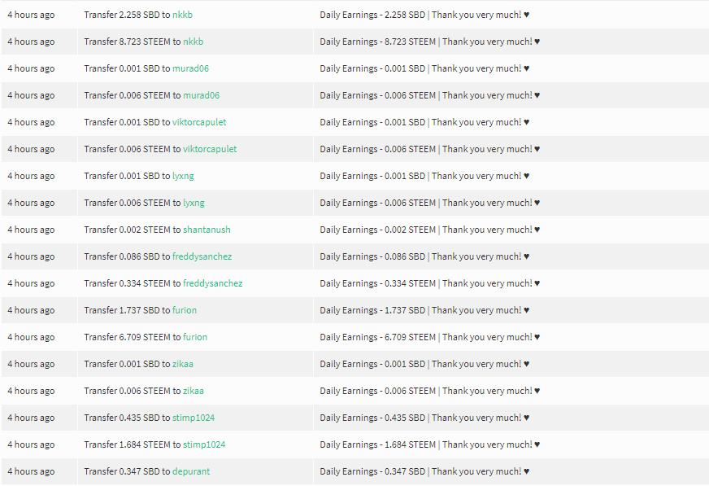Viewport: 709px width, 486px height.
Task: Open freddysanchez link in 0.334 STEEM transfer
Action: (x=212, y=283)
